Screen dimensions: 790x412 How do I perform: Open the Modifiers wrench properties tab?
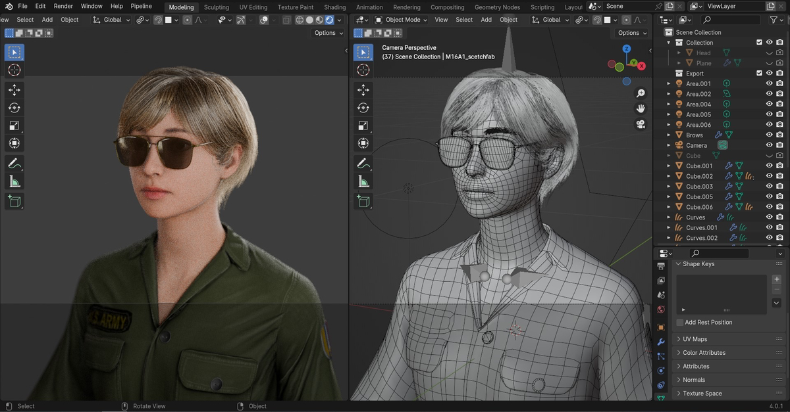(x=661, y=342)
